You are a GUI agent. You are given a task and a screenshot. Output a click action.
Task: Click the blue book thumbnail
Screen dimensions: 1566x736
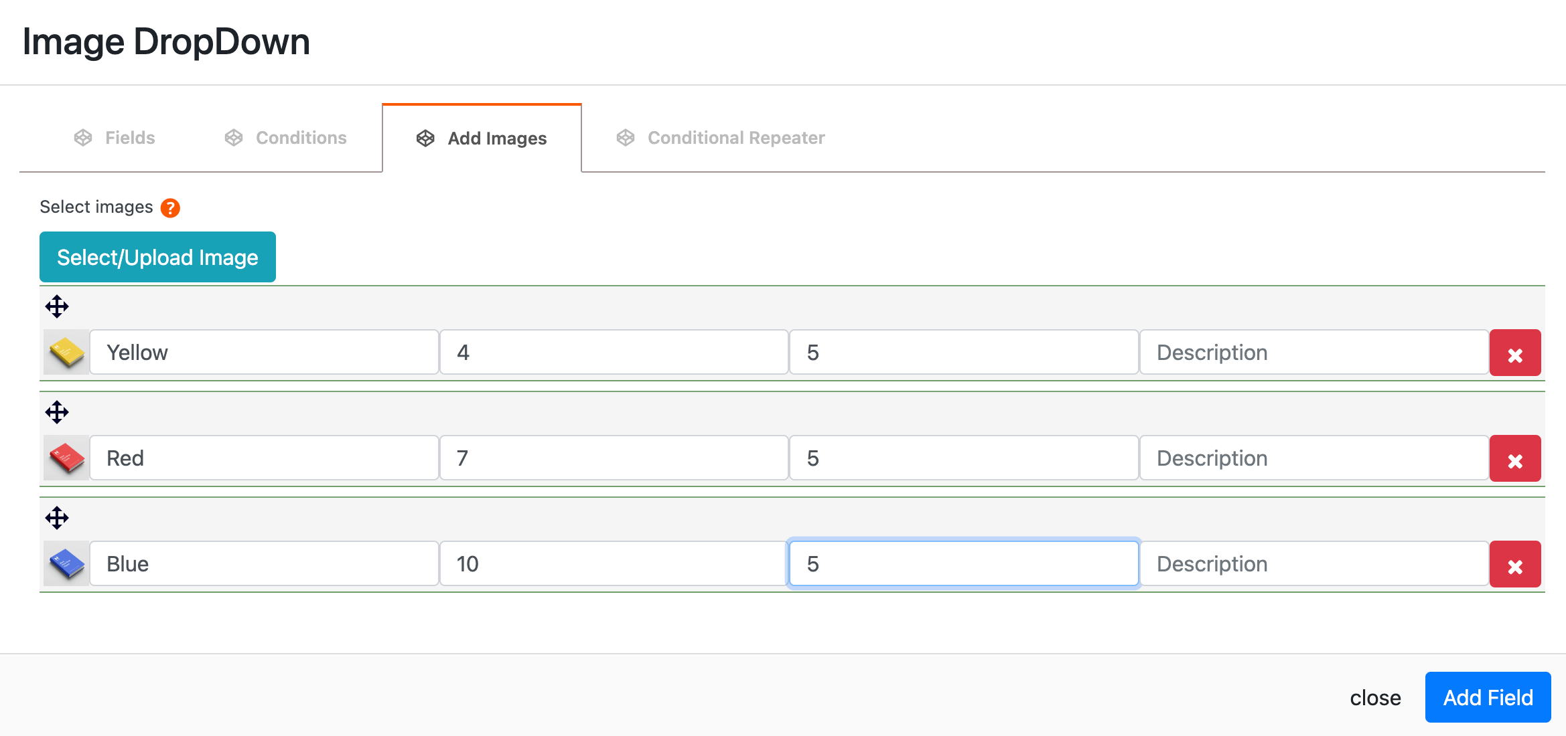click(67, 564)
